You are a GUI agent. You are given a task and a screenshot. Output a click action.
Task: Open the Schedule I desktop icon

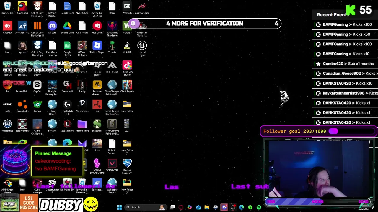pyautogui.click(x=97, y=126)
